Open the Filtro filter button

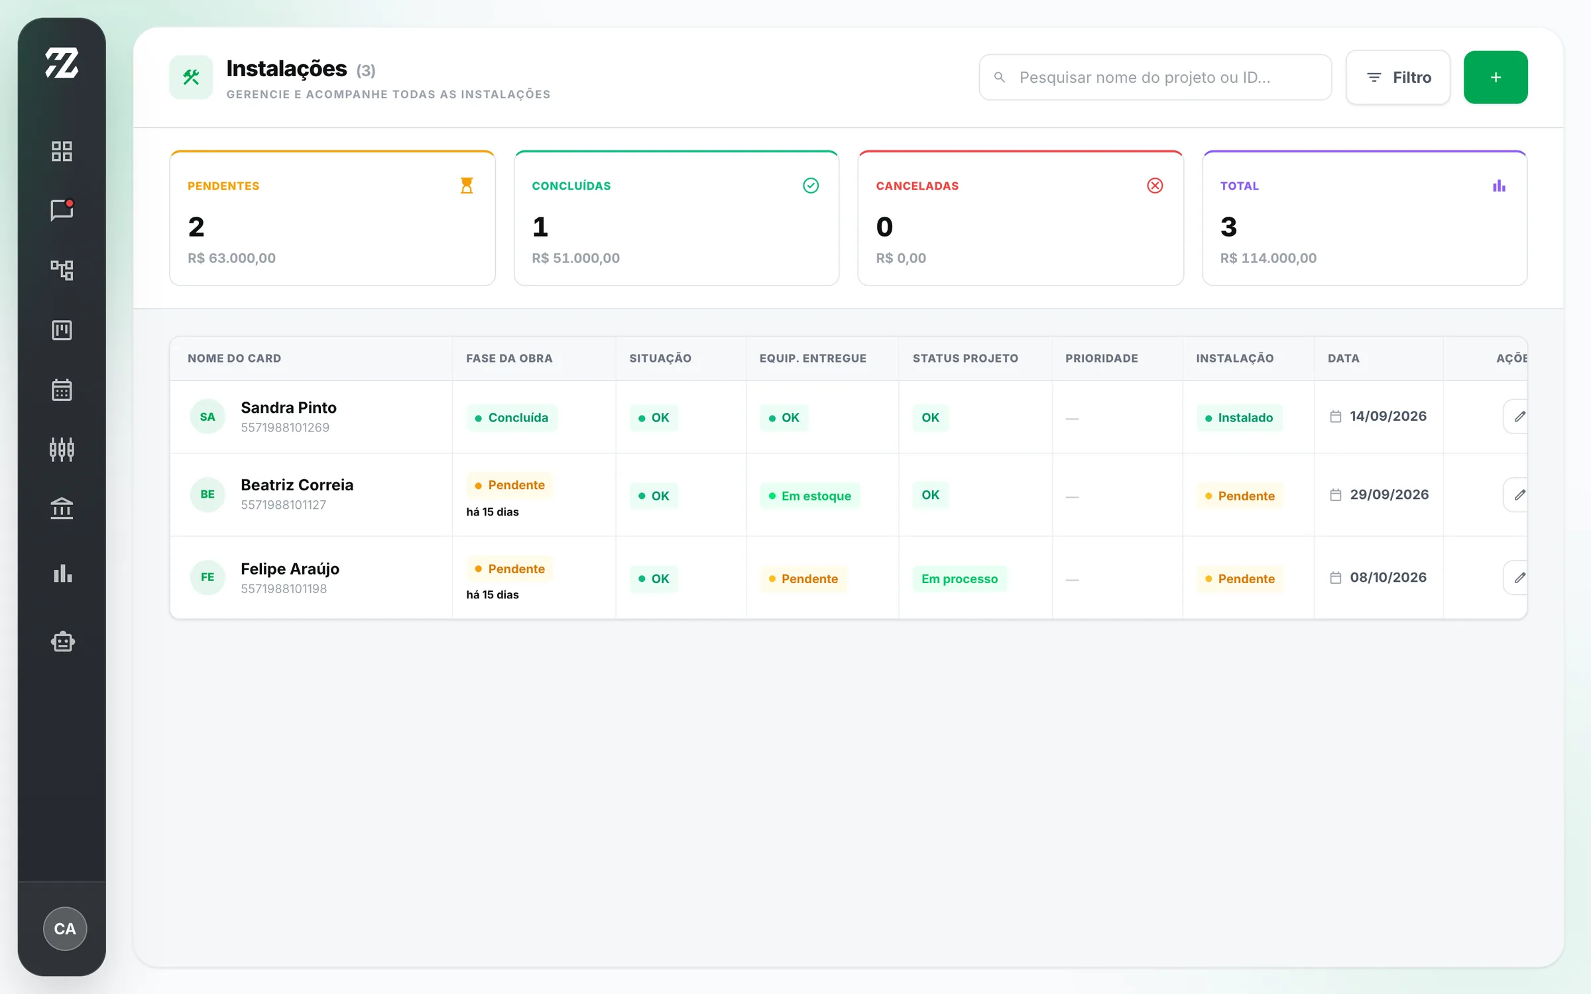(x=1398, y=78)
